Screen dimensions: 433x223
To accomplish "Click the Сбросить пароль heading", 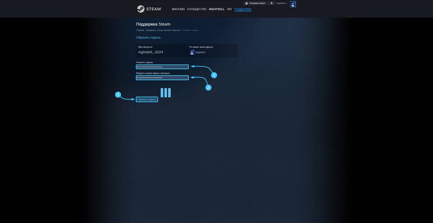I will [x=148, y=37].
